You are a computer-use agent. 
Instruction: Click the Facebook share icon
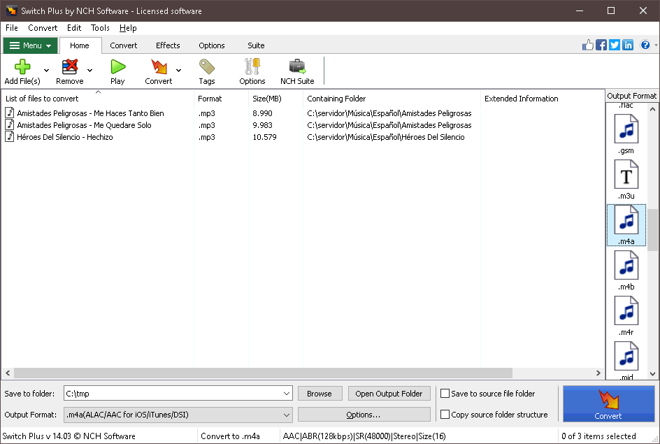[601, 45]
